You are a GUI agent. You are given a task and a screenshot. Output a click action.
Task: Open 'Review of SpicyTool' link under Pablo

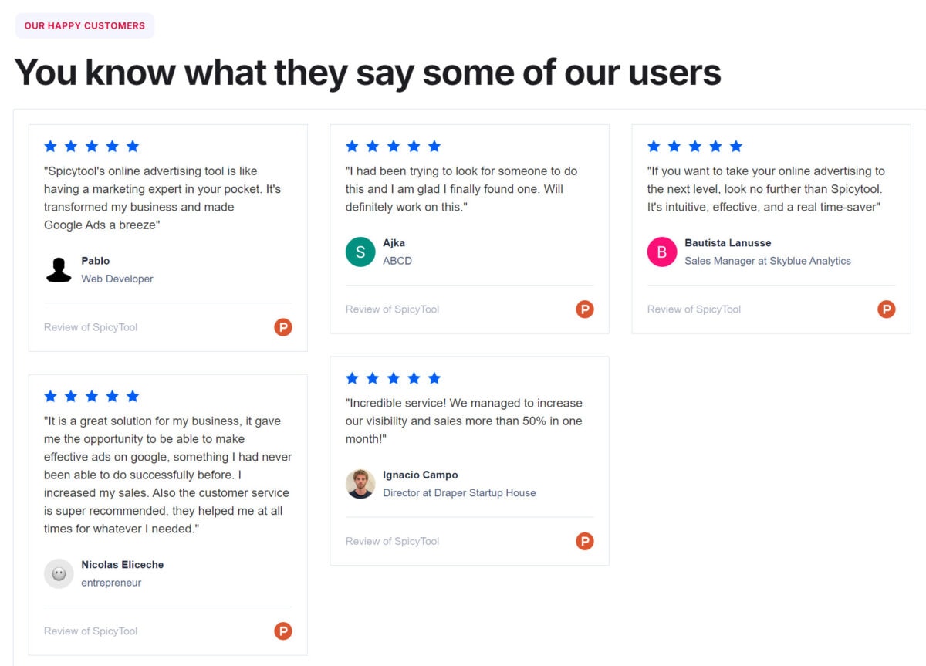coord(91,327)
